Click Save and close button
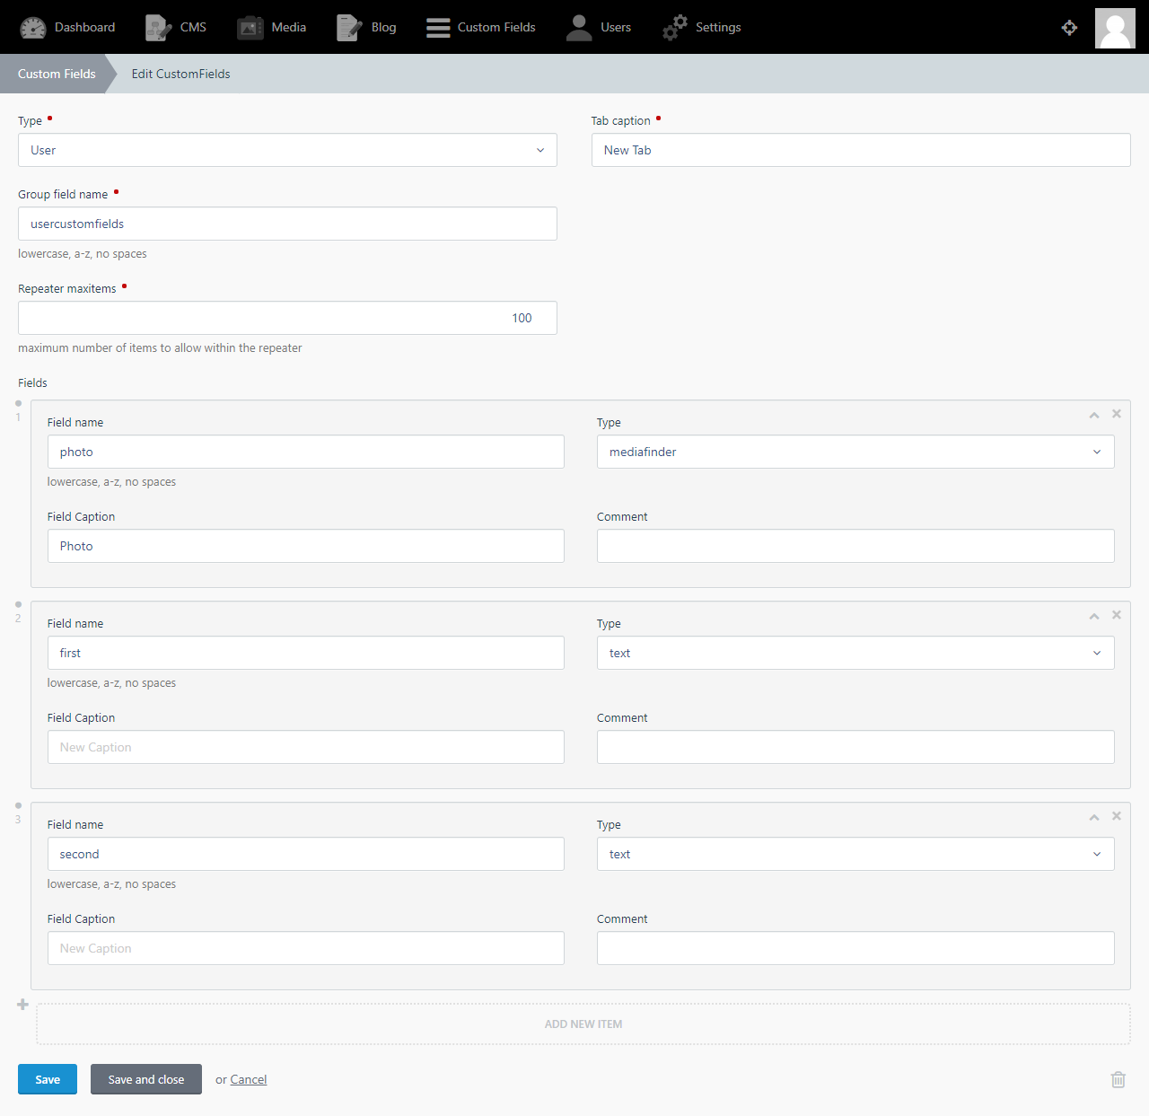Image resolution: width=1149 pixels, height=1116 pixels. (146, 1079)
